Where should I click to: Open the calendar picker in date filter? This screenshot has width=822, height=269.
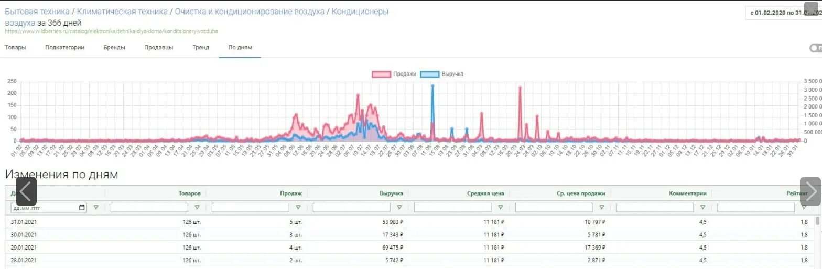coord(82,208)
